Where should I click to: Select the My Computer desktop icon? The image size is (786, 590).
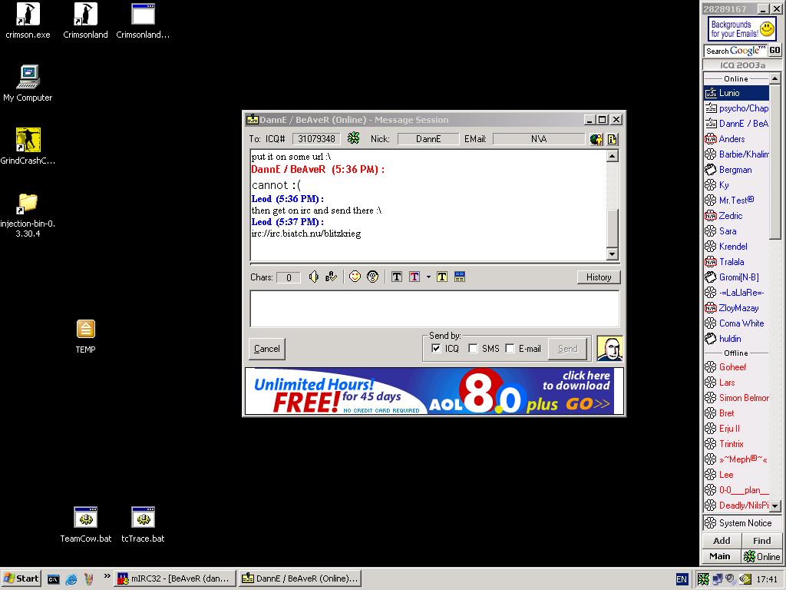pyautogui.click(x=28, y=83)
